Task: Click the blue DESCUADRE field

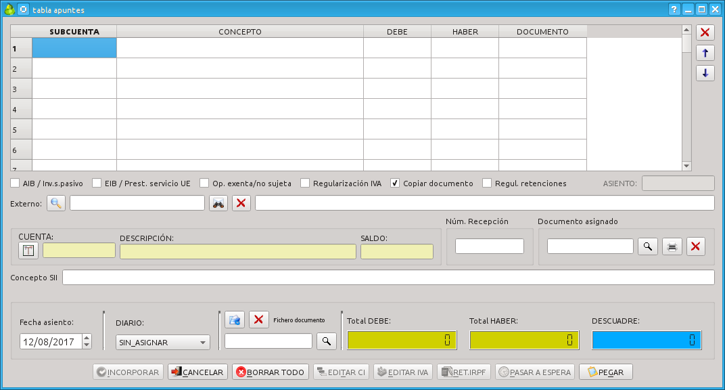Action: (x=647, y=340)
